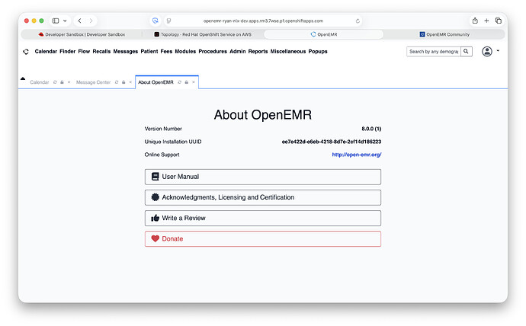
Task: Open the Modules menu
Action: 185,52
